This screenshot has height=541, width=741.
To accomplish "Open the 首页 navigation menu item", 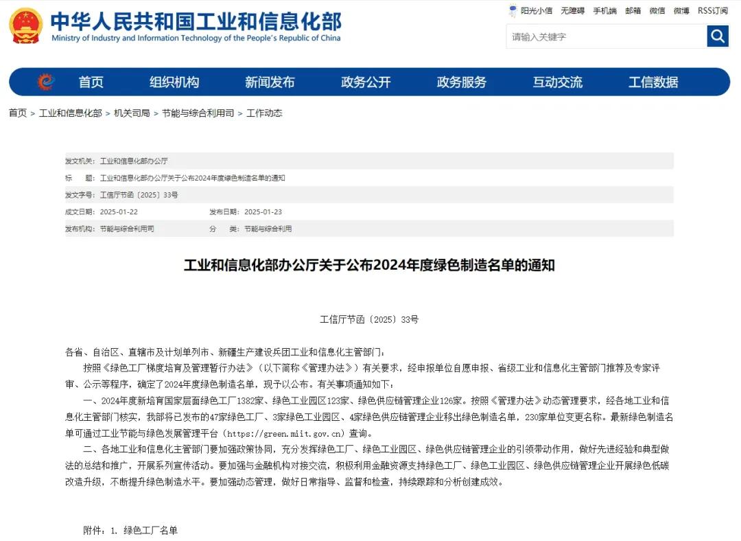I will 91,82.
